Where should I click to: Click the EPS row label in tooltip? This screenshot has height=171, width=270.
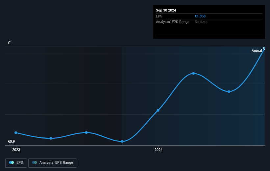coord(159,16)
